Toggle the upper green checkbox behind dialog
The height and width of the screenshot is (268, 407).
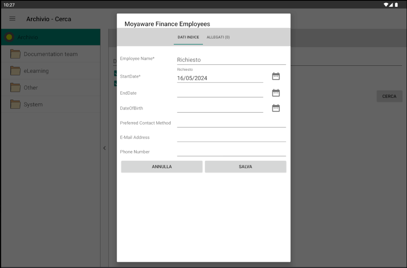(x=116, y=73)
